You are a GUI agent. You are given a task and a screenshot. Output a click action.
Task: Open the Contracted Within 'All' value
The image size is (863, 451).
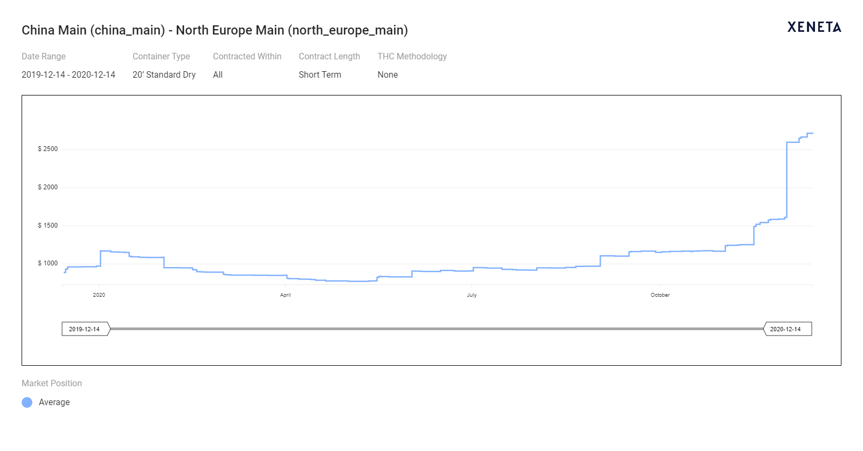pyautogui.click(x=218, y=75)
